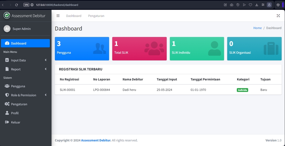Click the Home breadcrumb link
285x146 pixels.
(x=257, y=28)
